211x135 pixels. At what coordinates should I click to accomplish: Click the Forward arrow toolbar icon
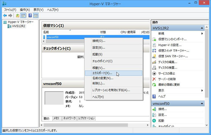pyautogui.click(x=10, y=15)
